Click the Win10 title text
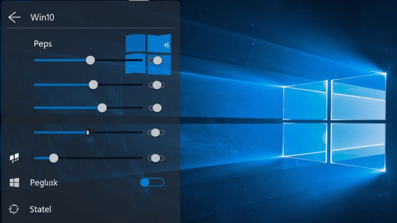The width and height of the screenshot is (397, 223). (42, 17)
